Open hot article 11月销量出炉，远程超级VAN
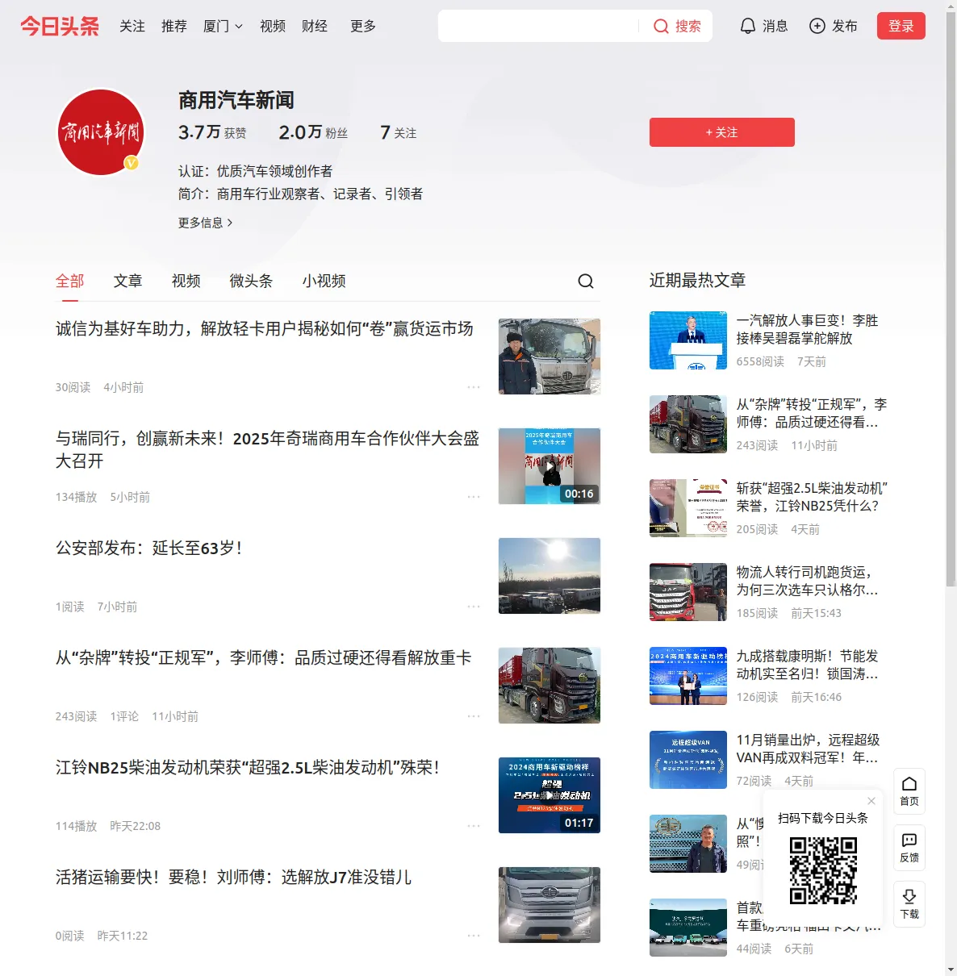The height and width of the screenshot is (976, 957). coord(809,749)
